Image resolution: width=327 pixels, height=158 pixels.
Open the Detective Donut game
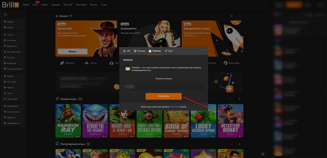click(x=231, y=121)
